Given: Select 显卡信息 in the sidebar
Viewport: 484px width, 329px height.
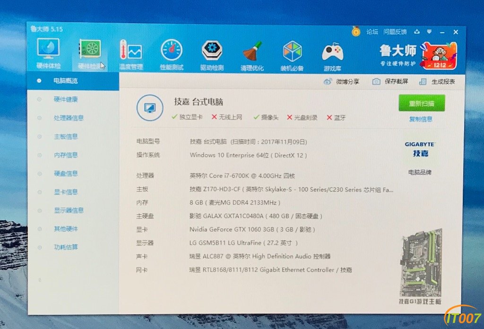Looking at the screenshot, I should coord(66,192).
